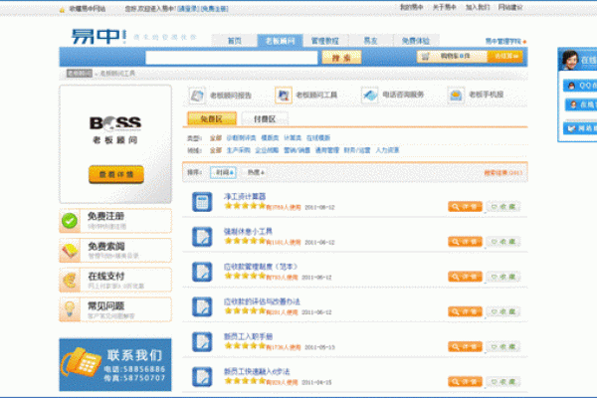Filter field by 人力资源
The width and height of the screenshot is (597, 398).
coord(387,150)
